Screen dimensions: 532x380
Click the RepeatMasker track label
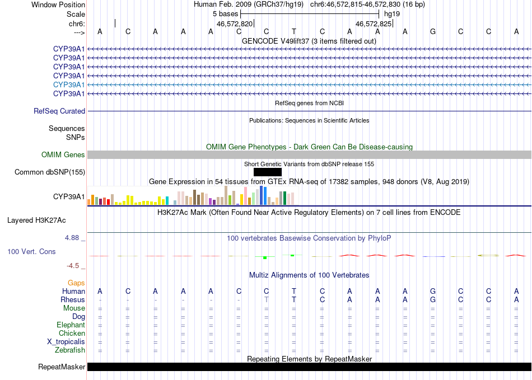[x=62, y=367]
